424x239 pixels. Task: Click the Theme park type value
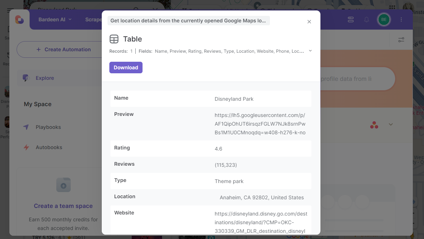(x=229, y=181)
